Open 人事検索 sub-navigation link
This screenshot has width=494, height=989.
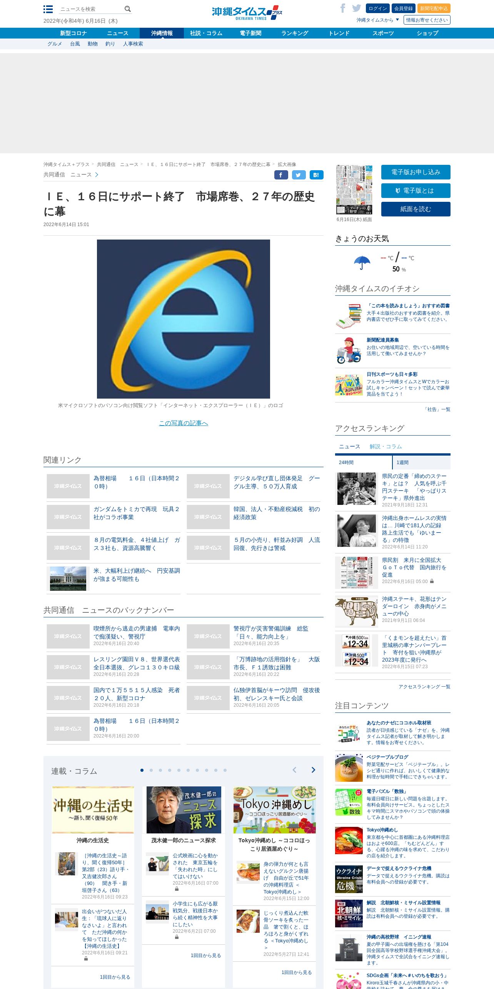133,44
